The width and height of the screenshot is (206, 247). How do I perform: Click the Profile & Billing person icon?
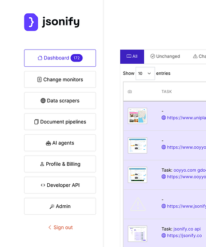42,164
